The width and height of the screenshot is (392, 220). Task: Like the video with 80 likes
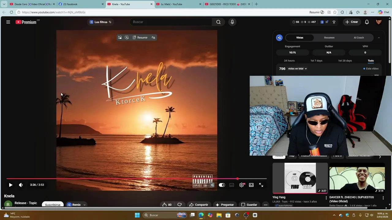tap(167, 205)
